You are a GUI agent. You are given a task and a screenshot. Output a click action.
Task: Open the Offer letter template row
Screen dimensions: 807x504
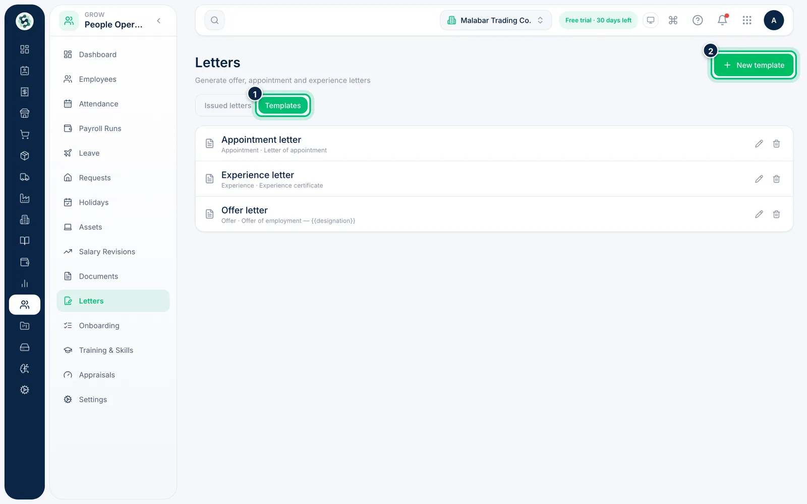coord(494,214)
